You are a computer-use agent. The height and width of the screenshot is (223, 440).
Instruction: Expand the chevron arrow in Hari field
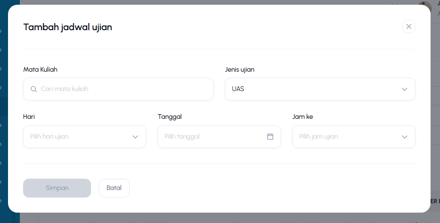coord(135,137)
